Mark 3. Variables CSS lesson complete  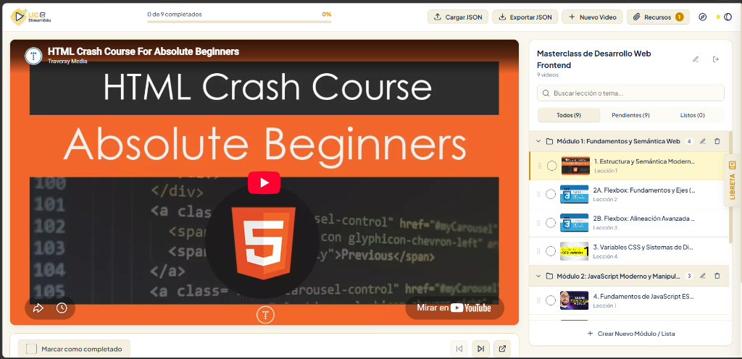[x=551, y=251]
